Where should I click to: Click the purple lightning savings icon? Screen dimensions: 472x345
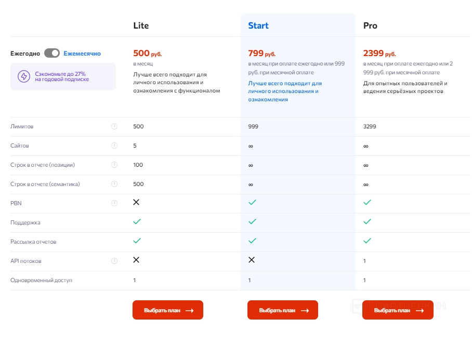[x=24, y=77]
